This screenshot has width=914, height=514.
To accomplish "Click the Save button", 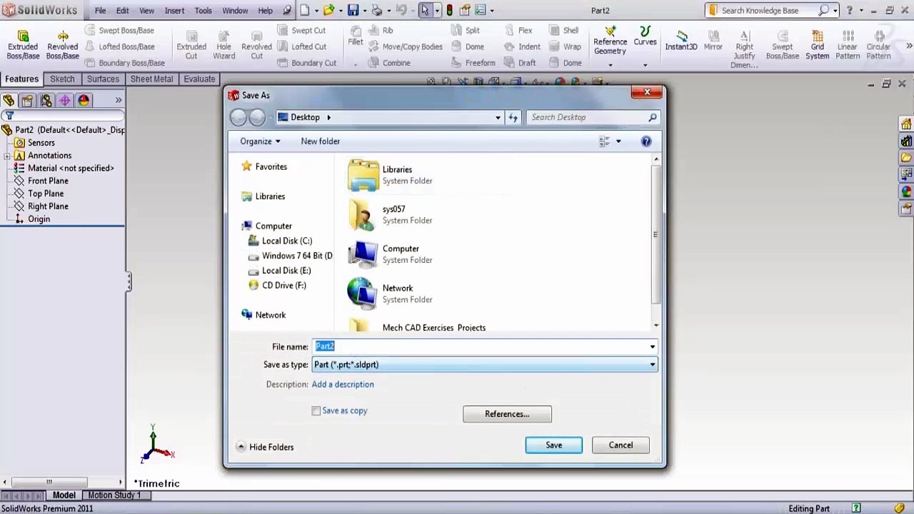I will point(554,445).
